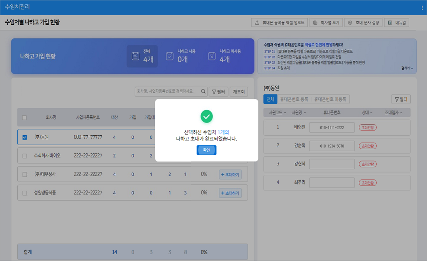Viewport: 427px width, 261px height.
Task: Click the green checkmark icon in the dialog
Action: tap(207, 116)
